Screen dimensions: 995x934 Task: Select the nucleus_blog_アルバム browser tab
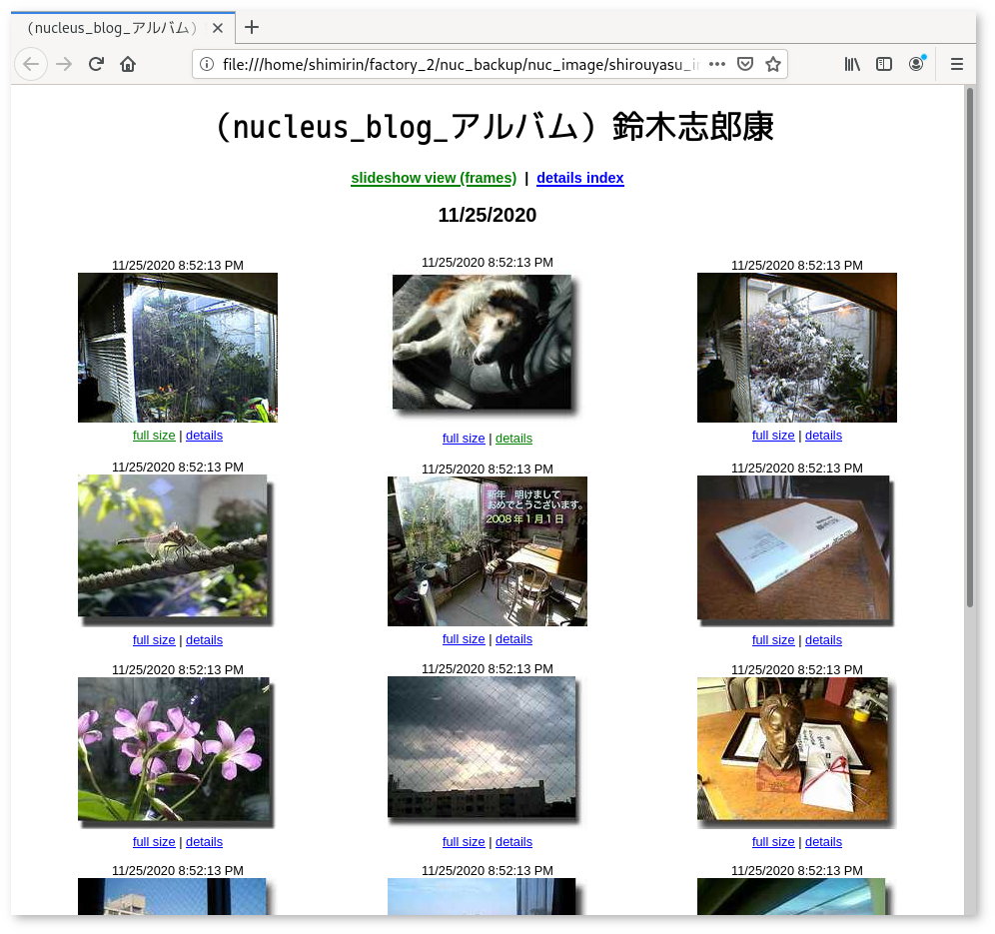pos(110,28)
